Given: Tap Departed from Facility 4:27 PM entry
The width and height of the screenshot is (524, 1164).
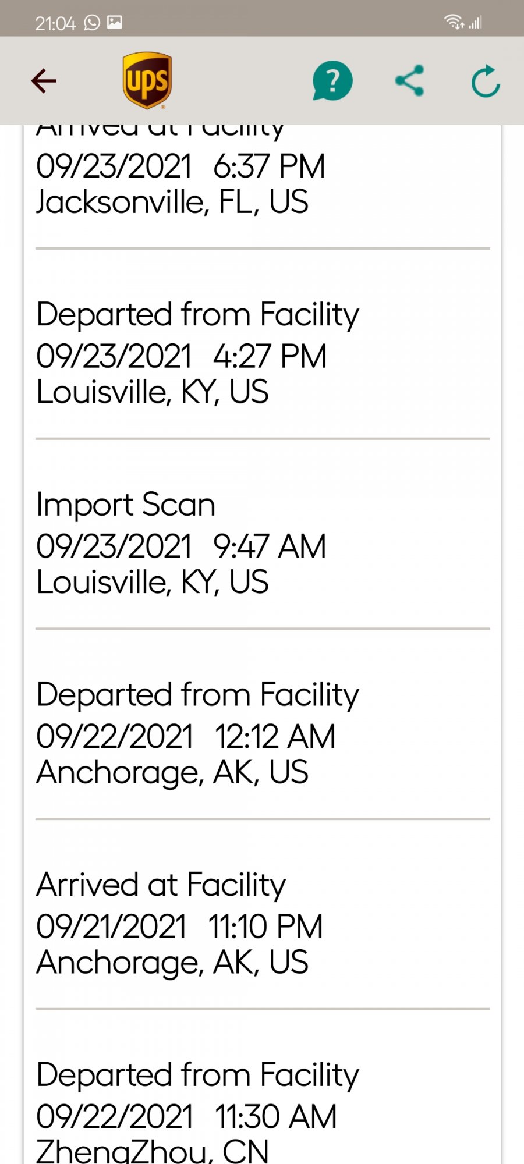Looking at the screenshot, I should pyautogui.click(x=197, y=315).
